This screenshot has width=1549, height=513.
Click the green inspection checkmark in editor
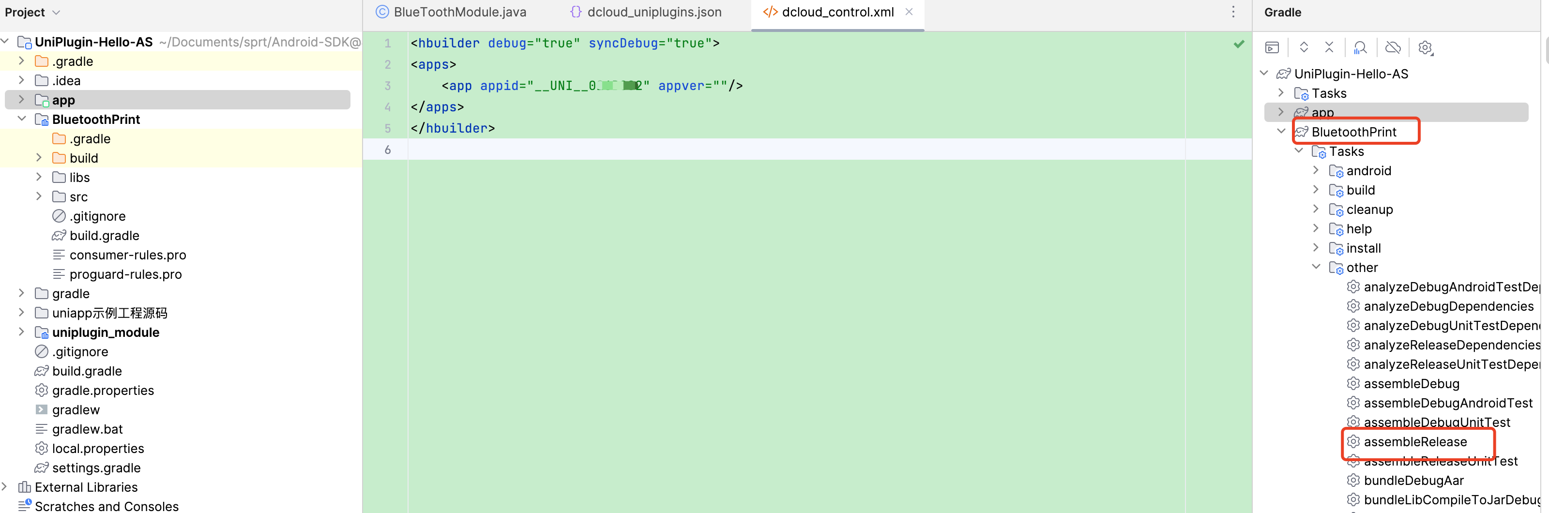pos(1239,44)
